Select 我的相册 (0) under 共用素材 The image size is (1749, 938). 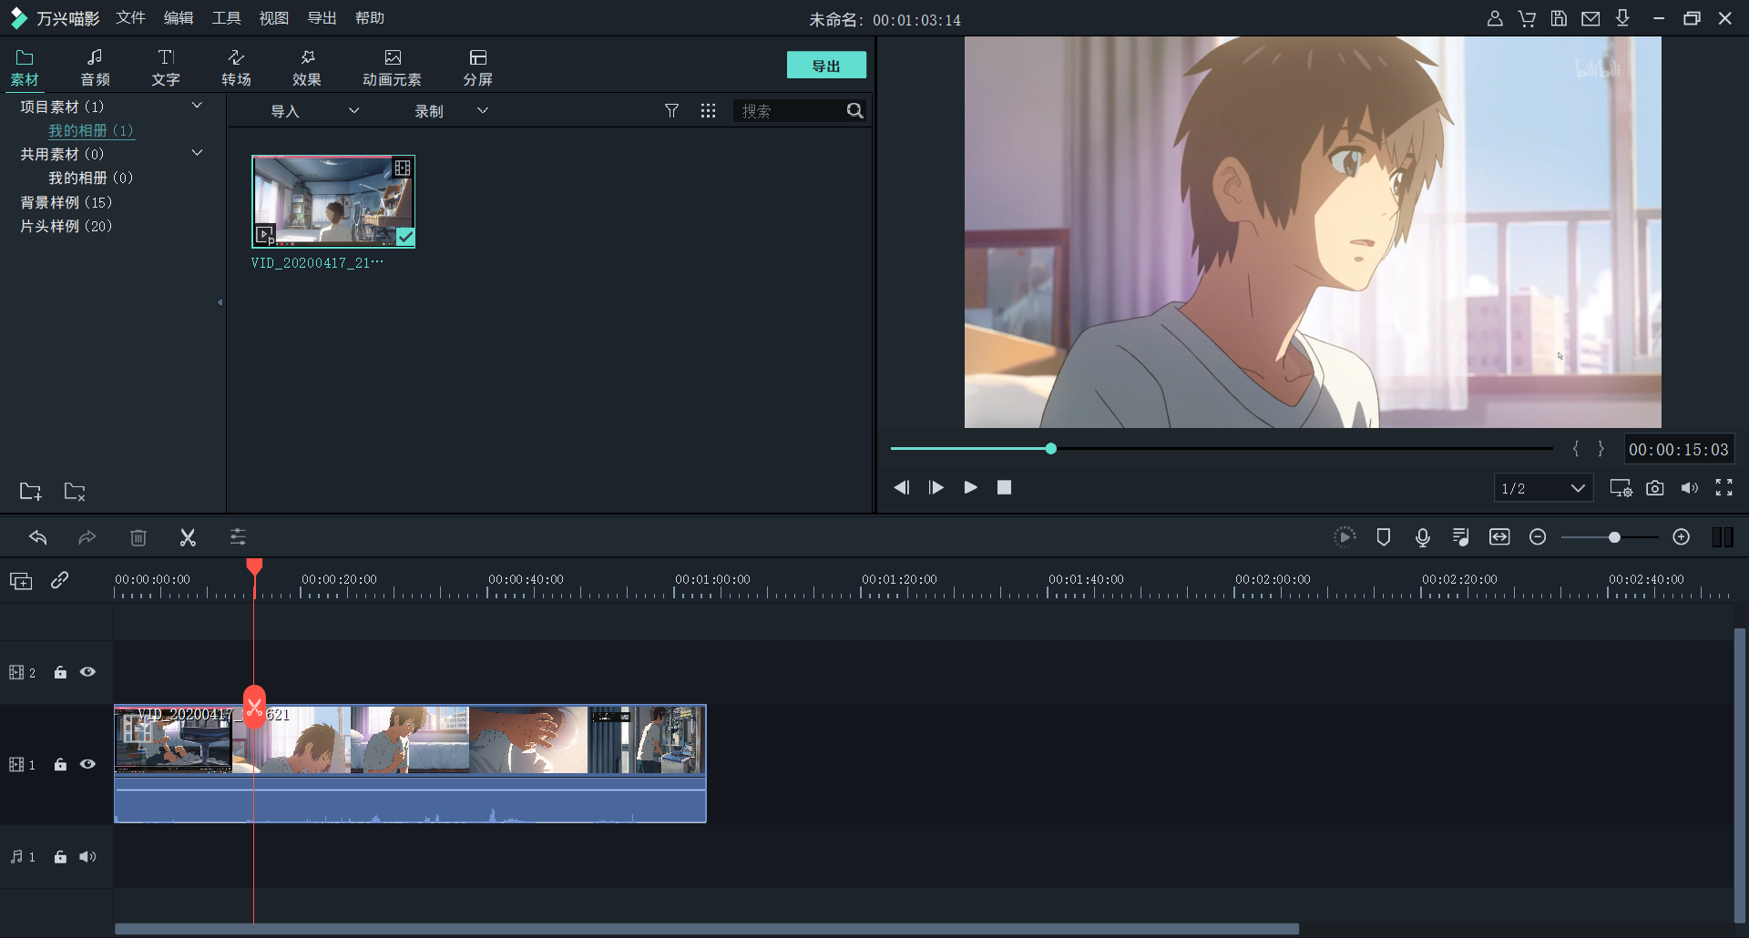91,178
